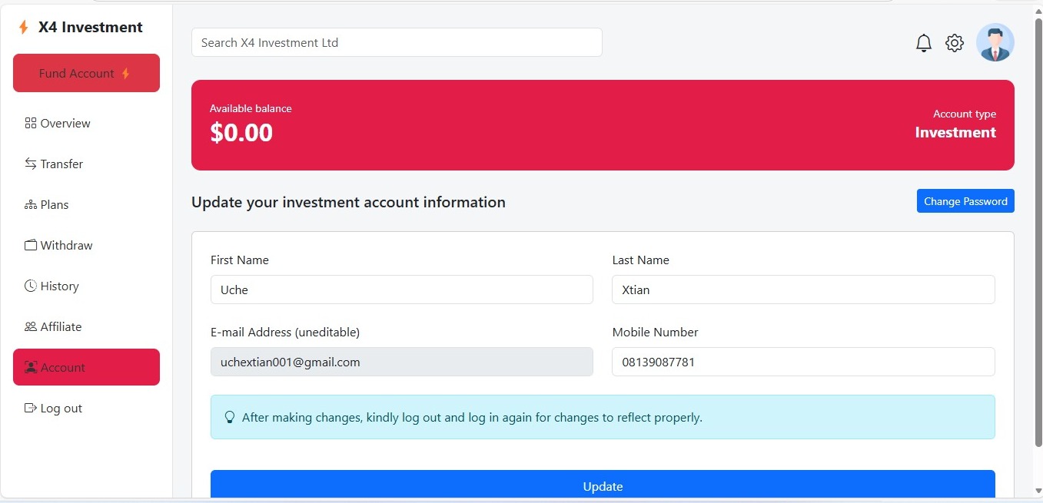1043x503 pixels.
Task: Go to Overview in sidebar
Action: click(86, 123)
